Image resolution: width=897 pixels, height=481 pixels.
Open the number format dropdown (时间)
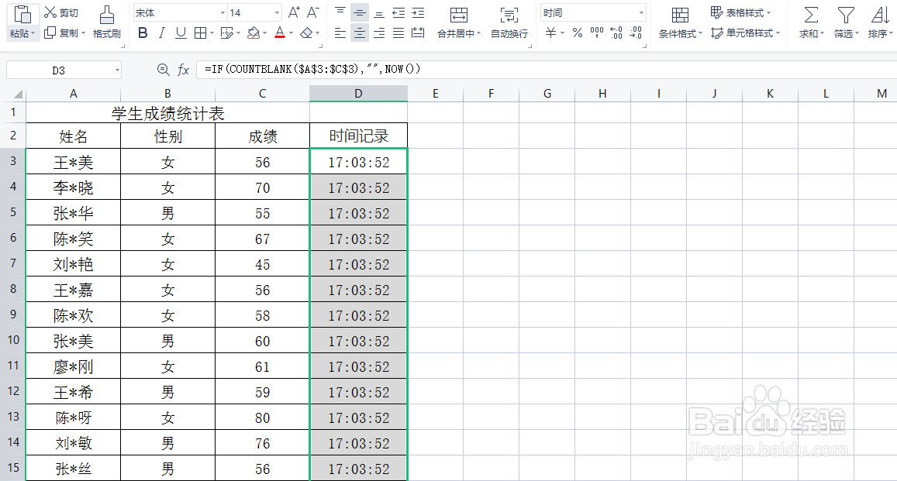[641, 12]
